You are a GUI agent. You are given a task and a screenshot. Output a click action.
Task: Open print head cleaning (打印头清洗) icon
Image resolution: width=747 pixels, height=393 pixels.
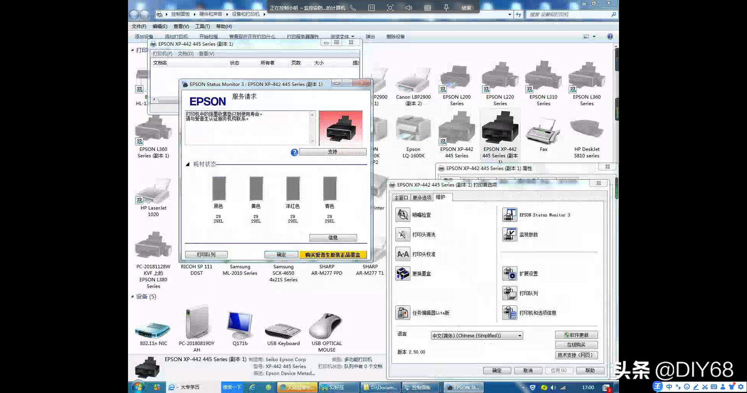[x=403, y=235]
